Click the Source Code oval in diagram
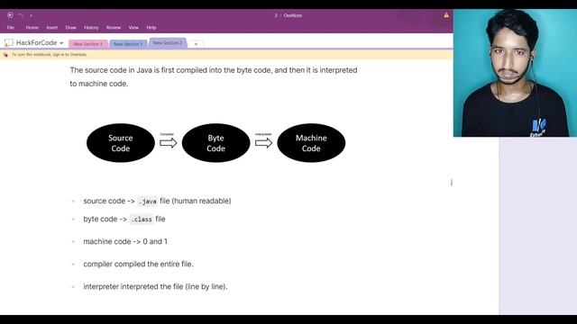This screenshot has width=577, height=324. pyautogui.click(x=121, y=143)
